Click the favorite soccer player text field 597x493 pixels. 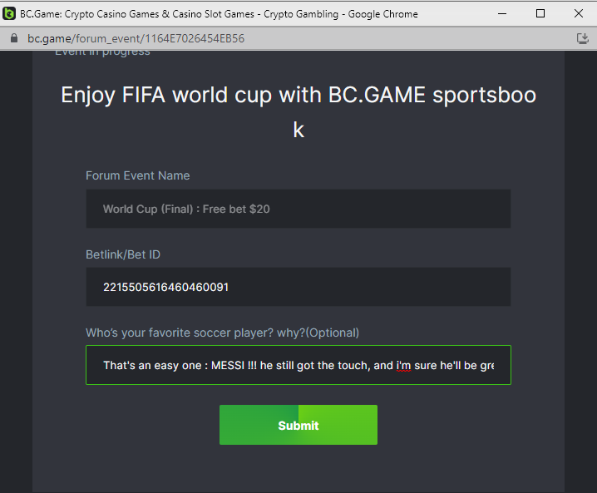pyautogui.click(x=298, y=365)
